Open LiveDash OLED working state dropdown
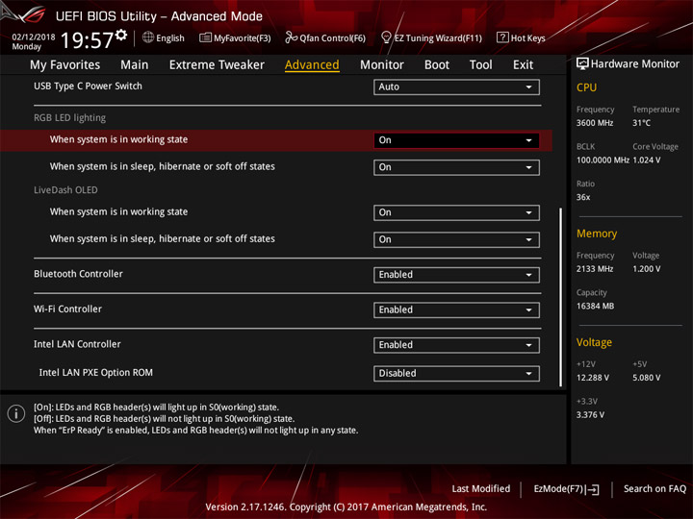Viewport: 693px width, 519px height. (456, 212)
